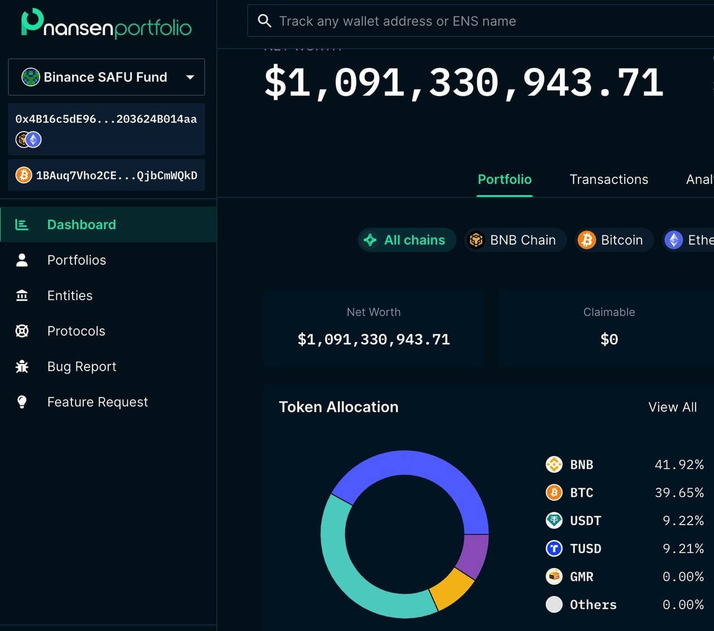Expand the Binance SAFU Fund dropdown arrow

tap(190, 77)
